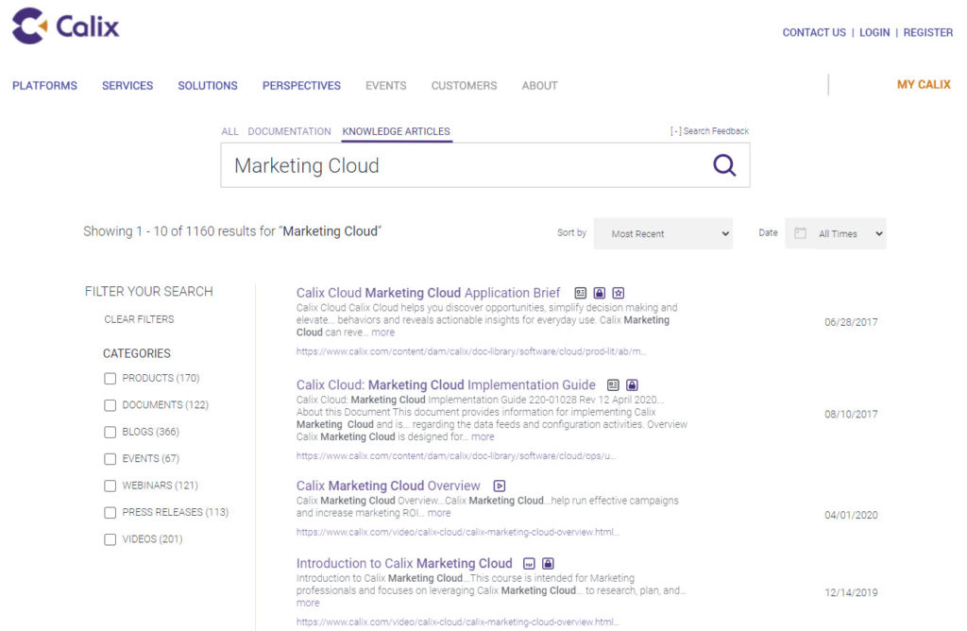967x631 pixels.
Task: Open the Perspectives menu
Action: (x=301, y=86)
